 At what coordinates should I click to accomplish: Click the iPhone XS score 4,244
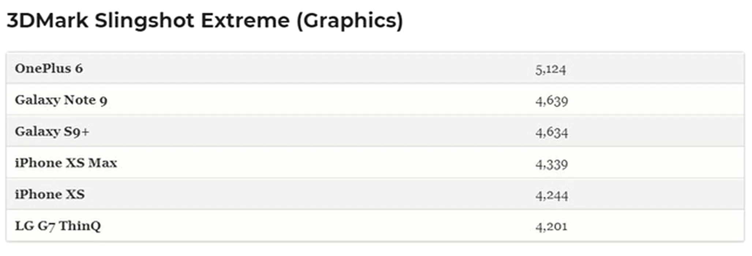coord(551,196)
